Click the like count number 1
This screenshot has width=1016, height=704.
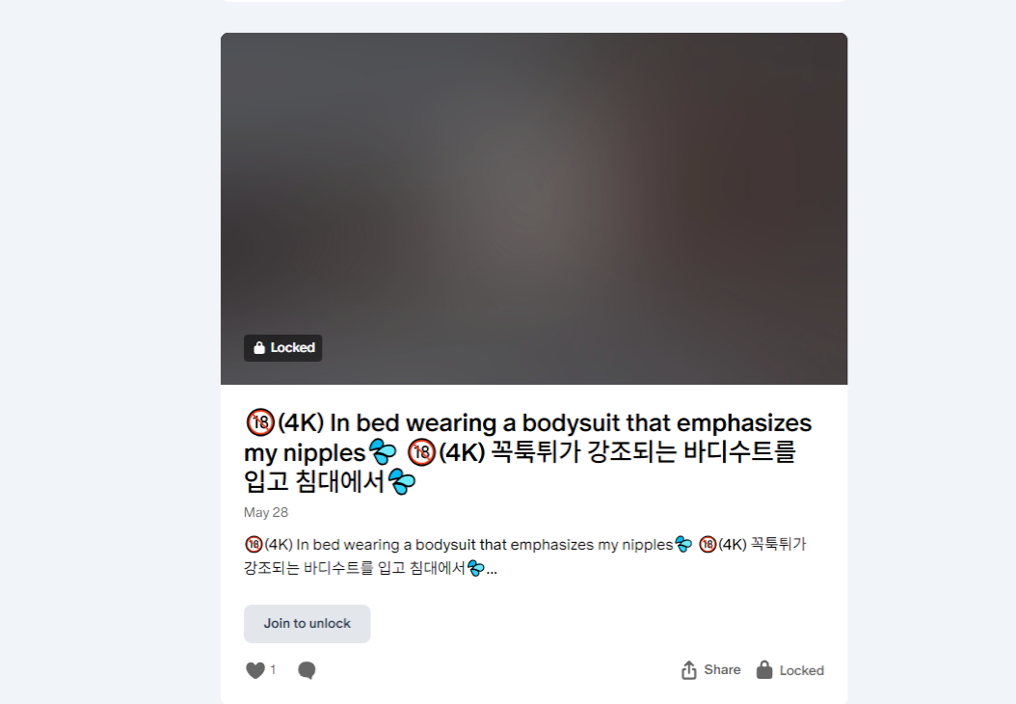[273, 669]
